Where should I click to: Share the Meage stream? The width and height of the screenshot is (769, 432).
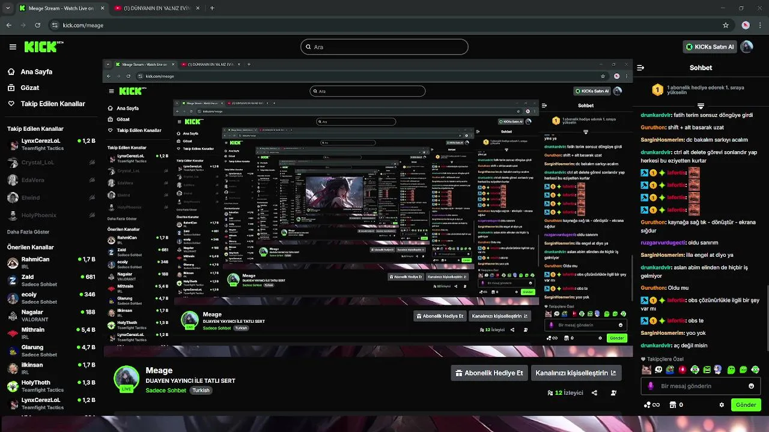click(594, 393)
